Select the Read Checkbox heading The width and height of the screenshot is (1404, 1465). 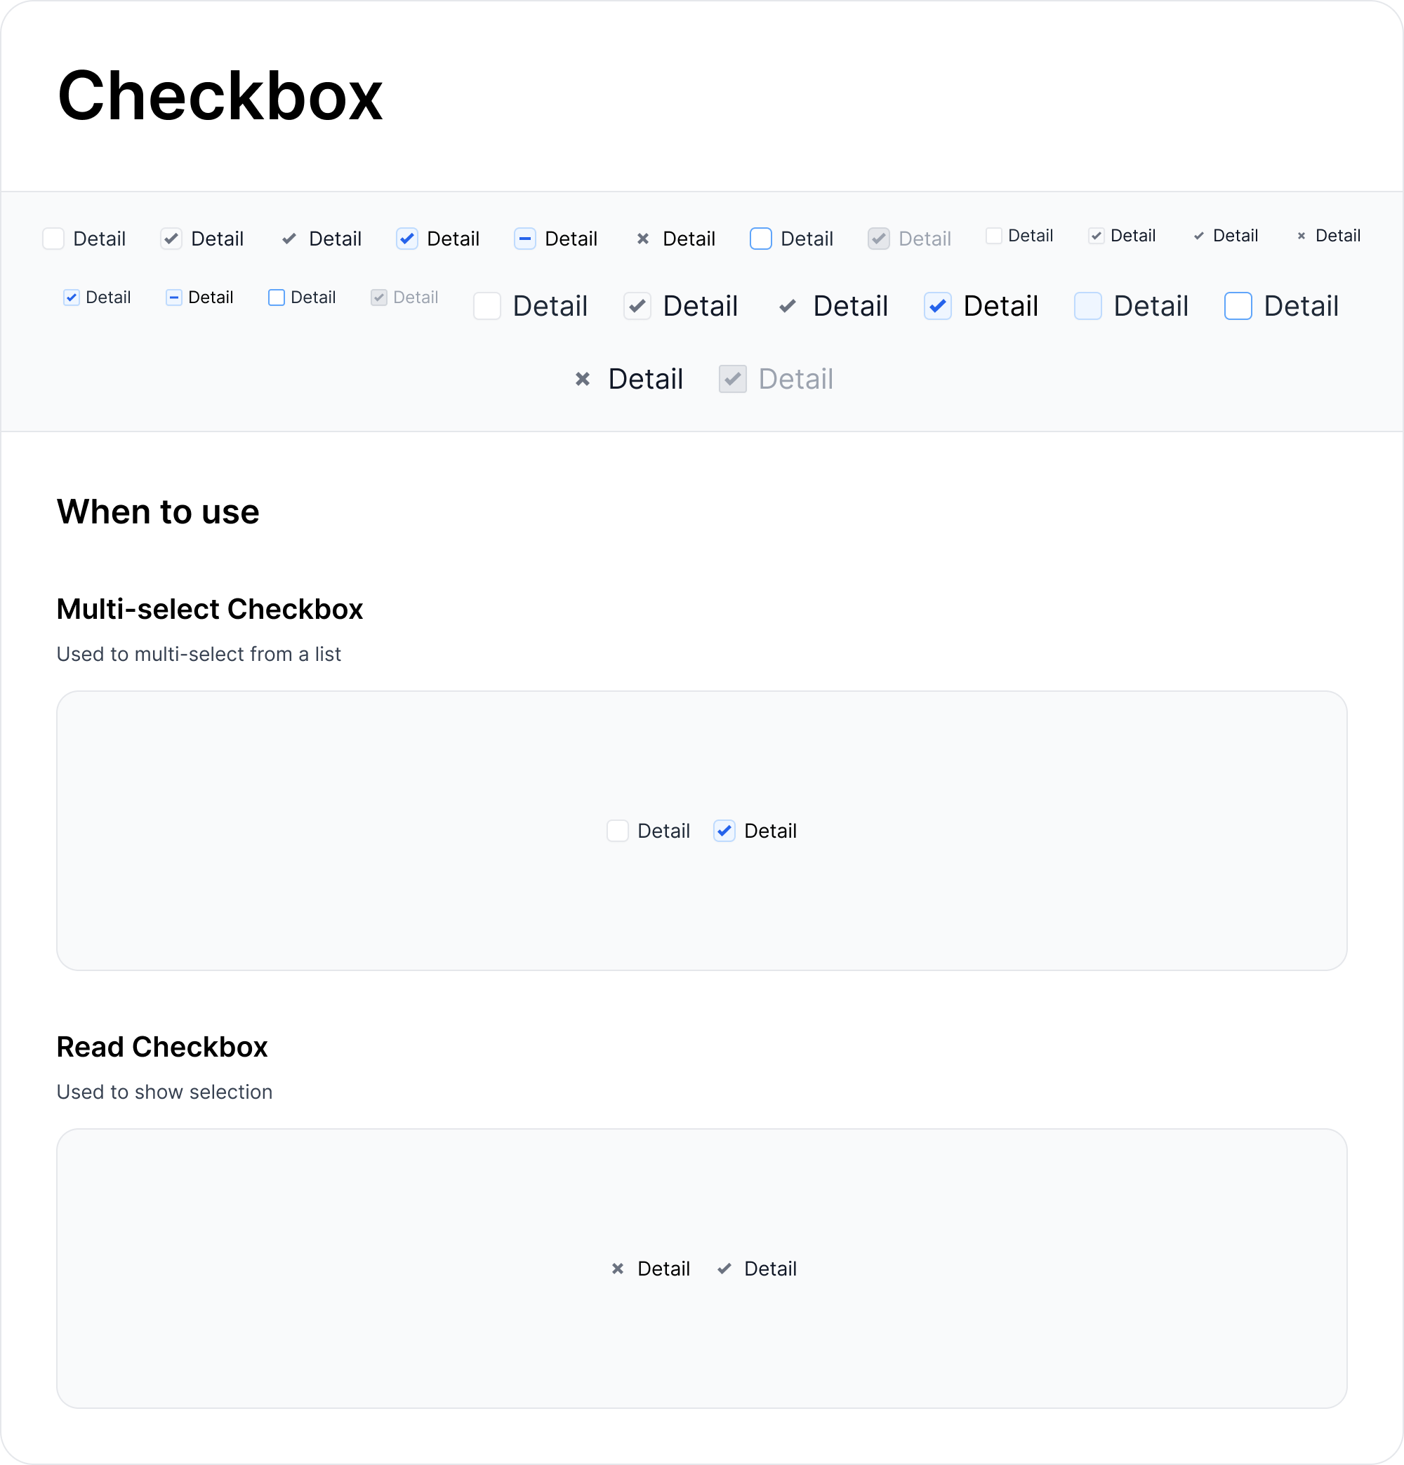click(162, 1046)
